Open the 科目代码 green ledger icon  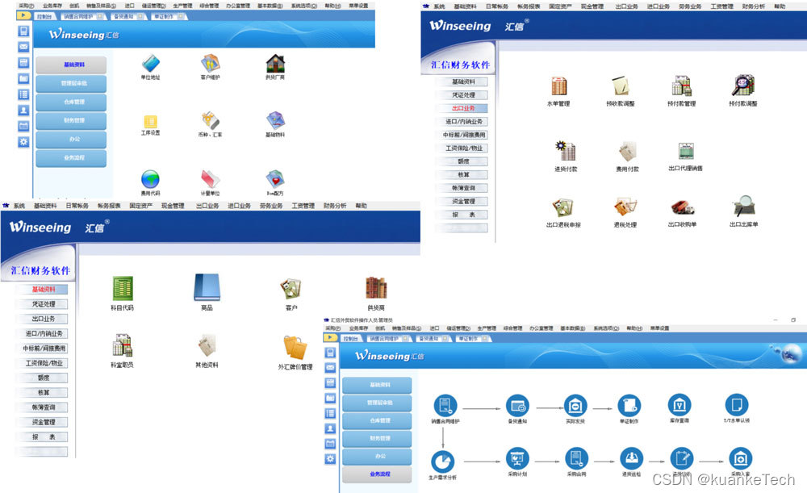(123, 288)
